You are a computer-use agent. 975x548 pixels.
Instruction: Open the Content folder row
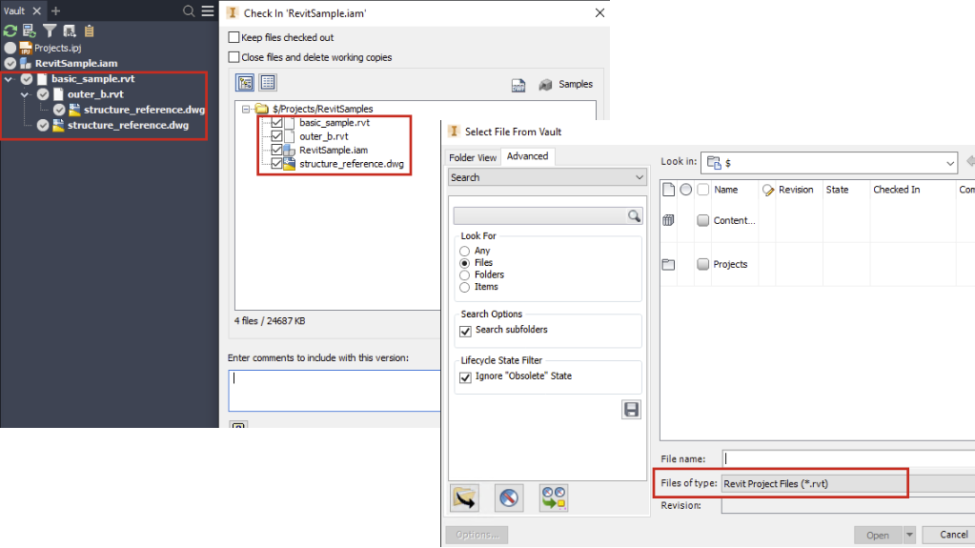pos(734,220)
